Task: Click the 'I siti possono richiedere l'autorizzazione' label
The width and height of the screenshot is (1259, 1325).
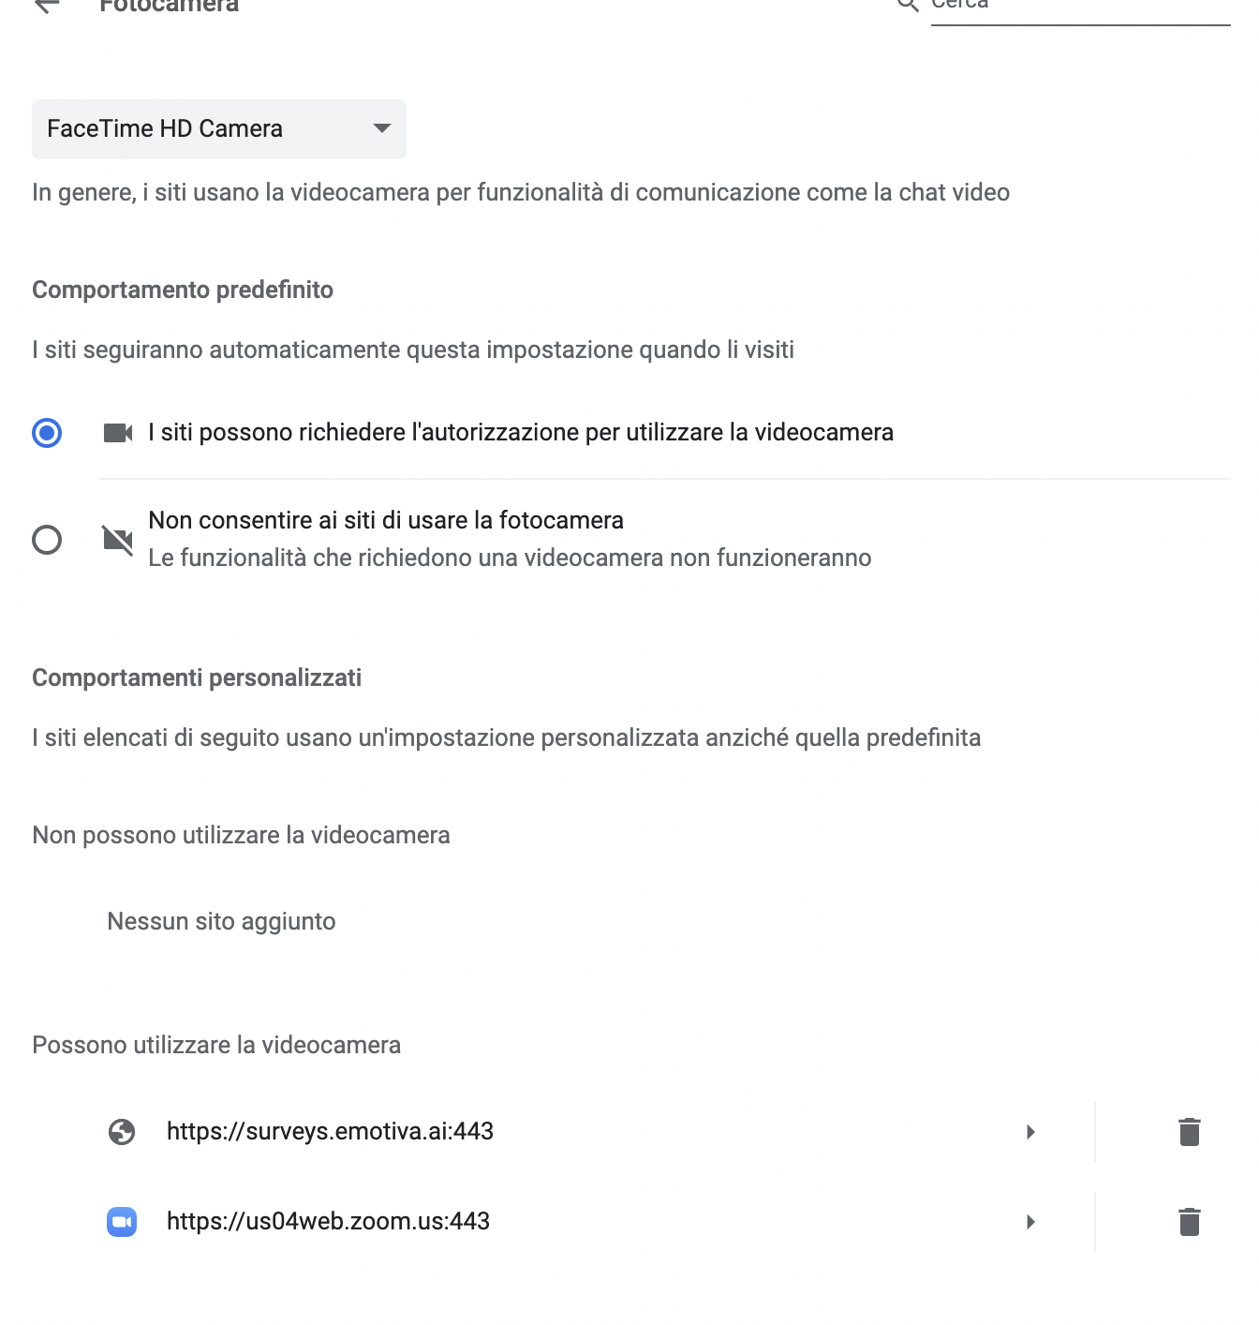Action: (521, 433)
